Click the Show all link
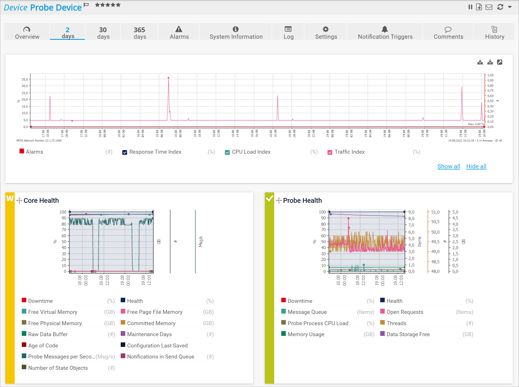Image resolution: width=519 pixels, height=387 pixels. click(x=449, y=166)
